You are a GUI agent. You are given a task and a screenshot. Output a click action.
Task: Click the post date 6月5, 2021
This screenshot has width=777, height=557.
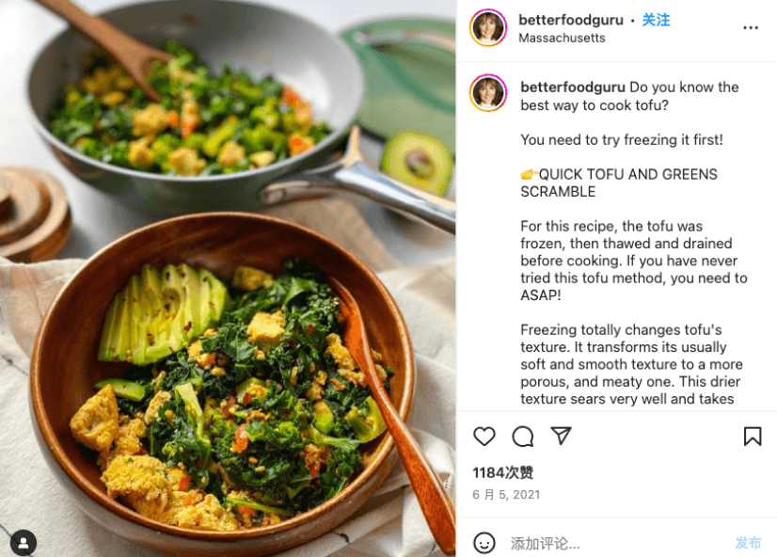click(506, 495)
